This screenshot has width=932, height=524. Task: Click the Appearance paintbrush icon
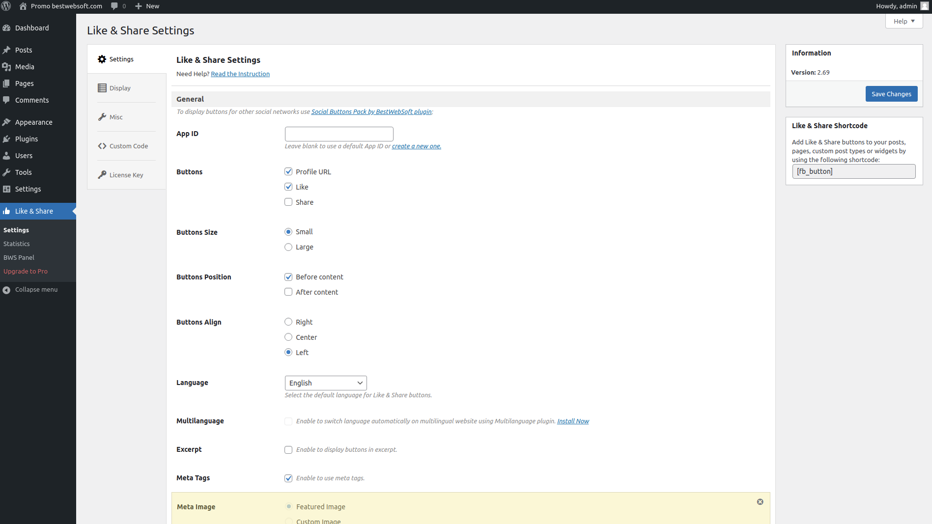click(x=6, y=122)
